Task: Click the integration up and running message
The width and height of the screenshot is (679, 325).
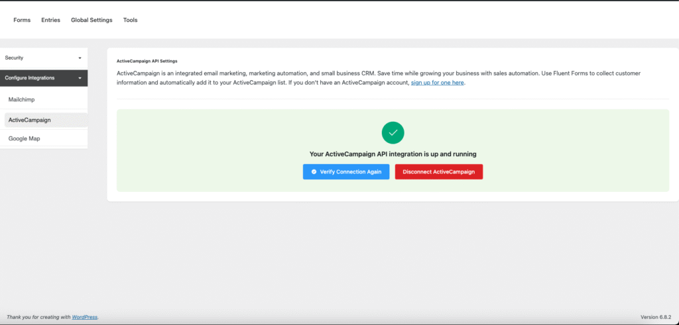Action: [393, 154]
